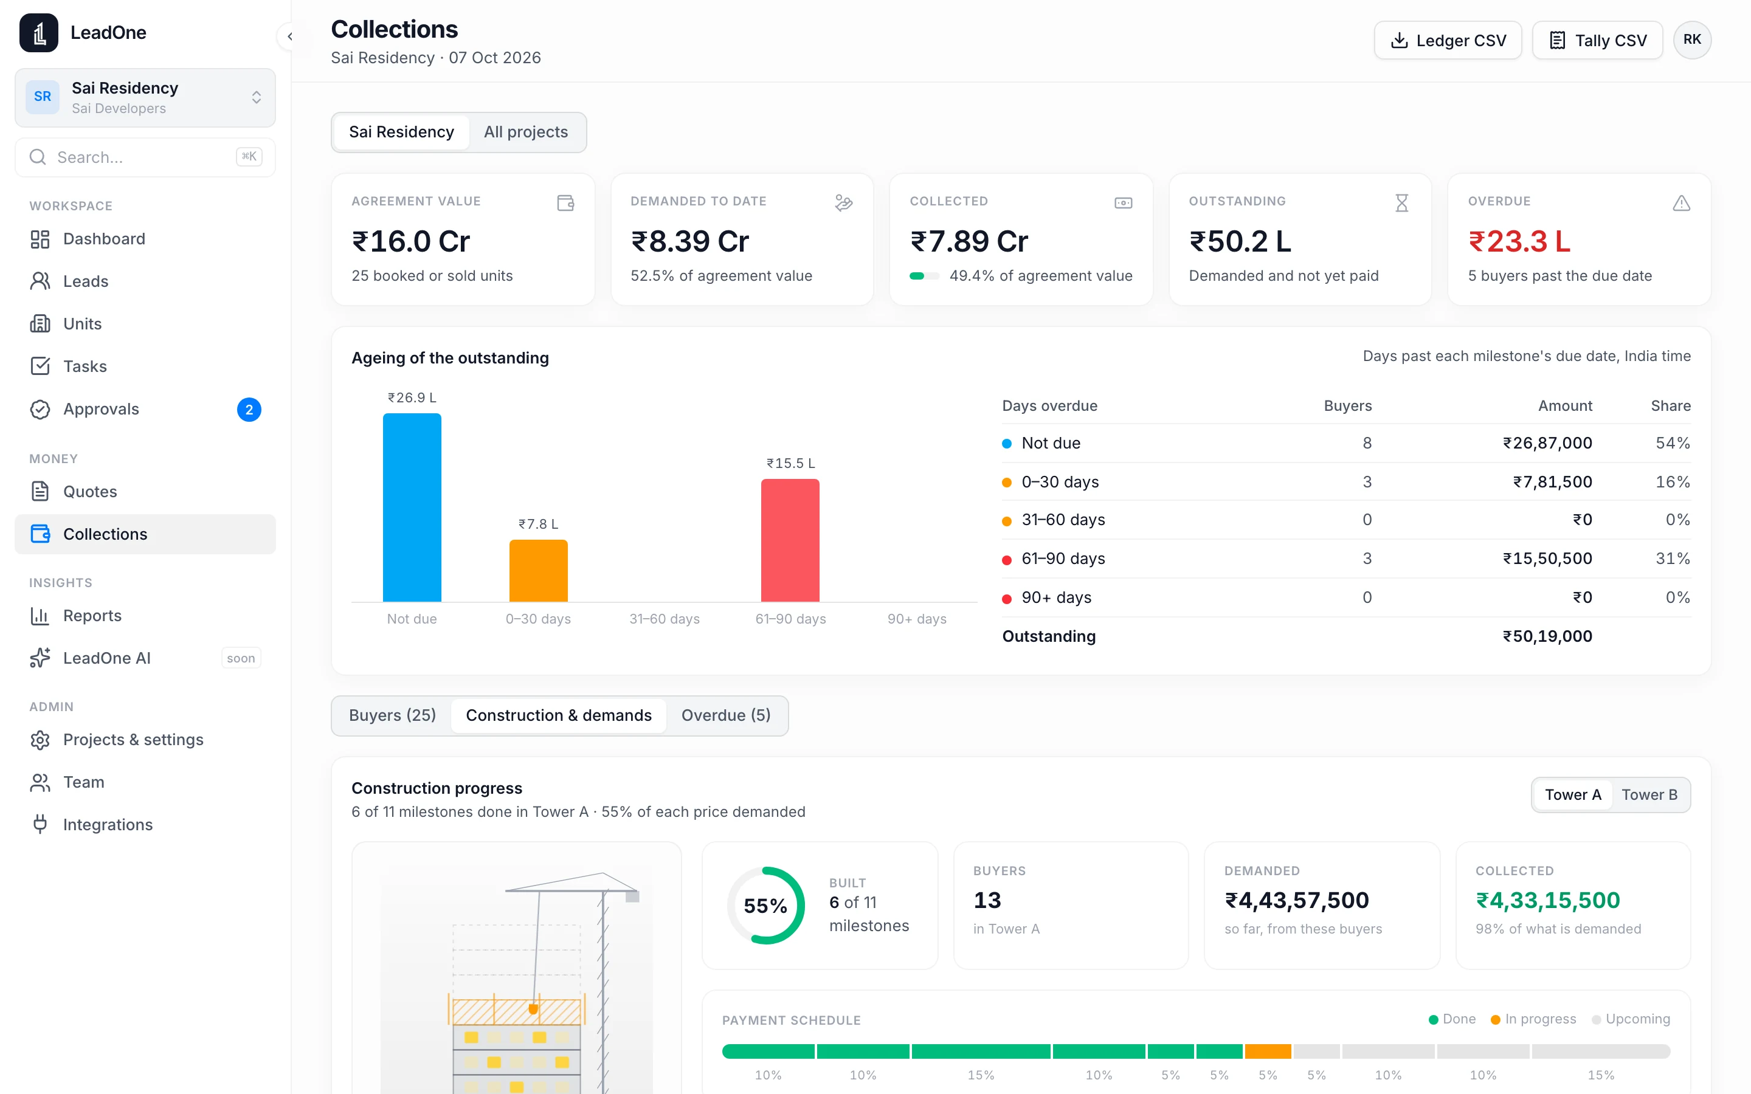Open Integrations in the sidebar
This screenshot has height=1094, width=1751.
[145, 825]
